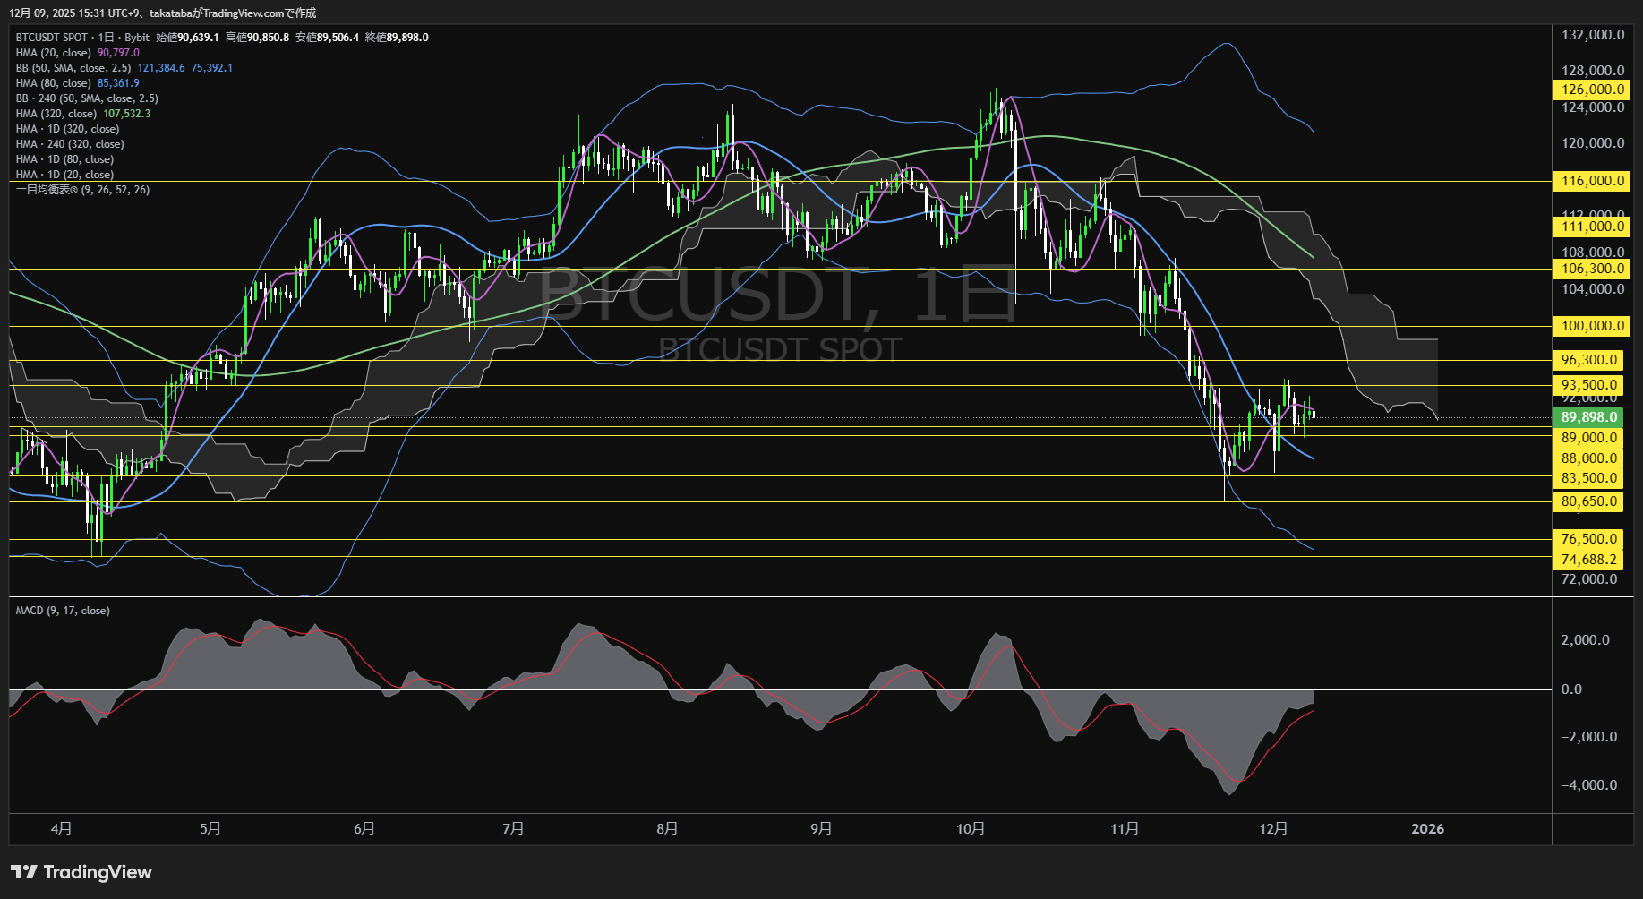This screenshot has height=899, width=1643.
Task: Open the MACD (9, 17, close) pane legend
Action: coord(63,611)
